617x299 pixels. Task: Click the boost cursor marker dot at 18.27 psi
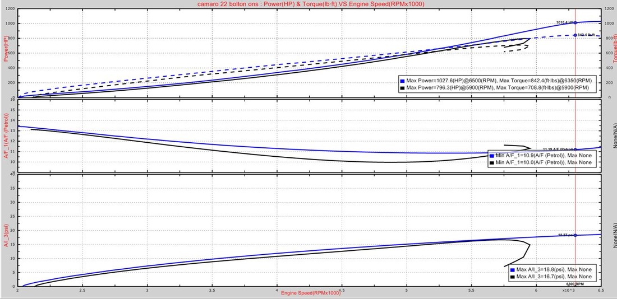pyautogui.click(x=575, y=235)
